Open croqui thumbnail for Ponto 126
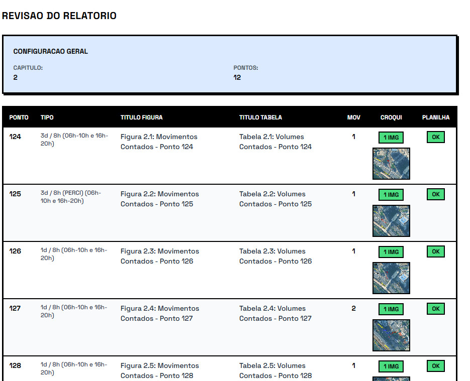Viewport: 470px width, 381px height. point(391,278)
